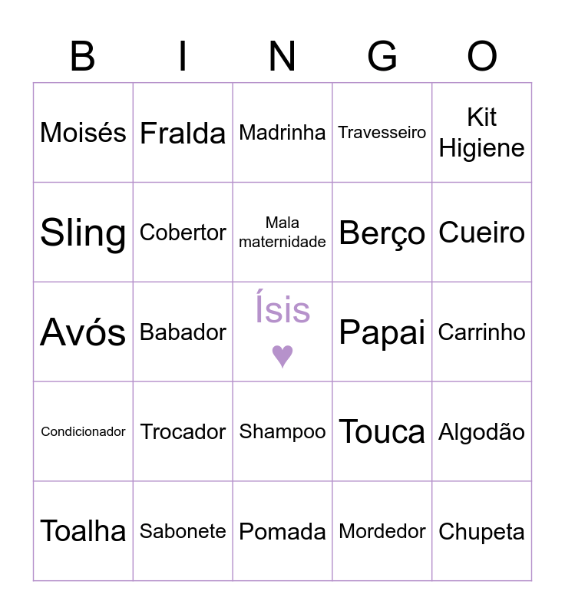Select the Berço bingo cell
Image resolution: width=565 pixels, height=614 pixels.
point(382,233)
